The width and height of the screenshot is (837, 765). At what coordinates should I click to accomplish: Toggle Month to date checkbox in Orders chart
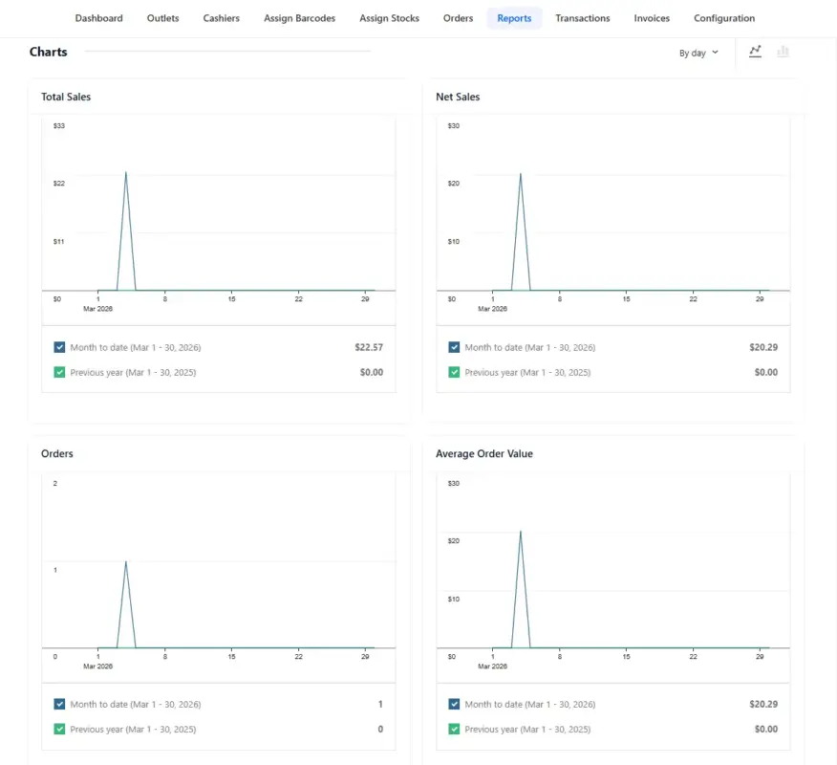[x=59, y=704]
